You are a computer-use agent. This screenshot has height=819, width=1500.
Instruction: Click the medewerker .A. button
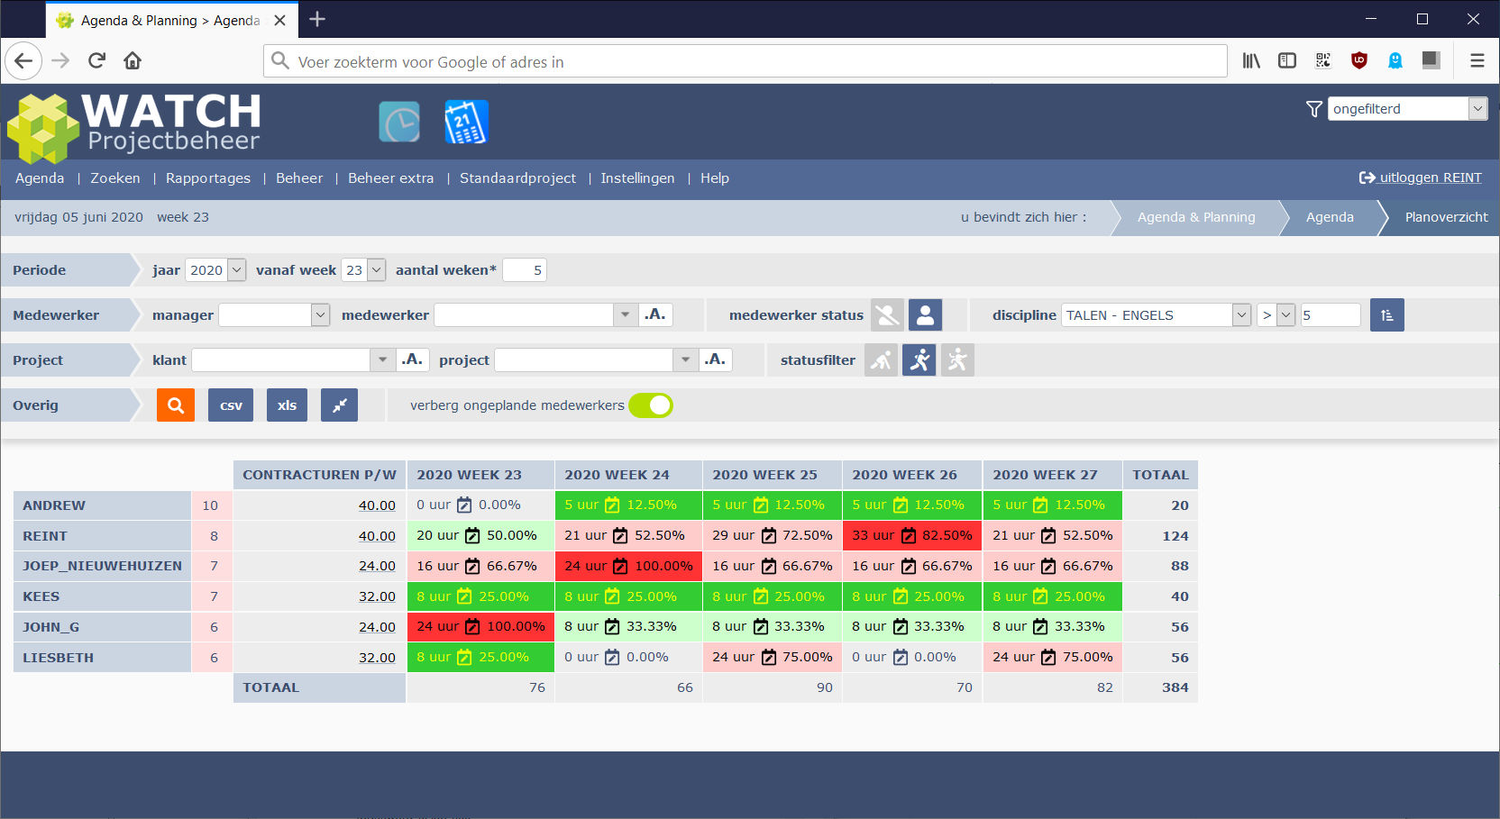click(655, 314)
